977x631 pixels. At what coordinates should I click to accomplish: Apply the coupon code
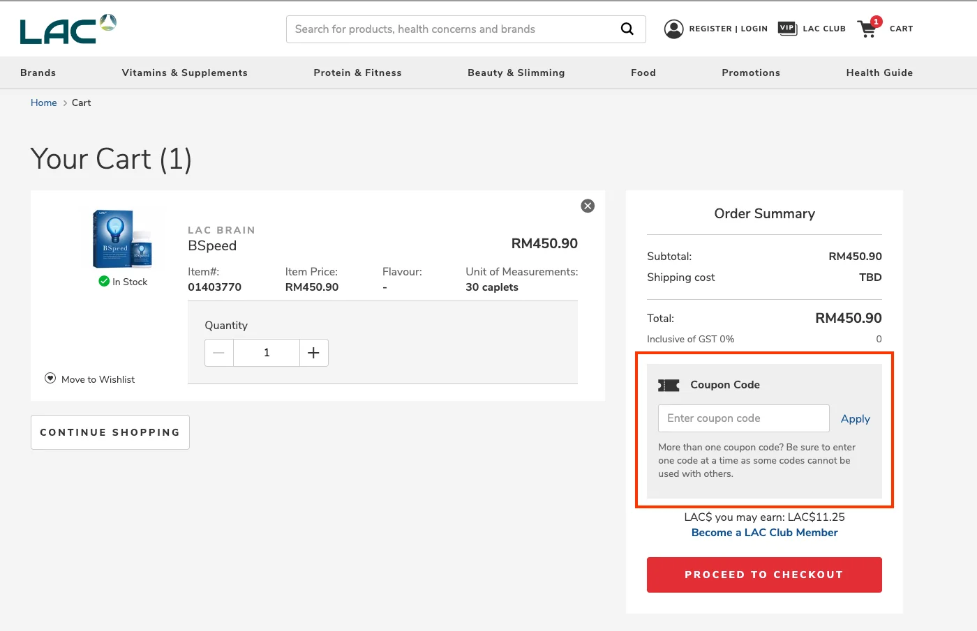coord(855,418)
